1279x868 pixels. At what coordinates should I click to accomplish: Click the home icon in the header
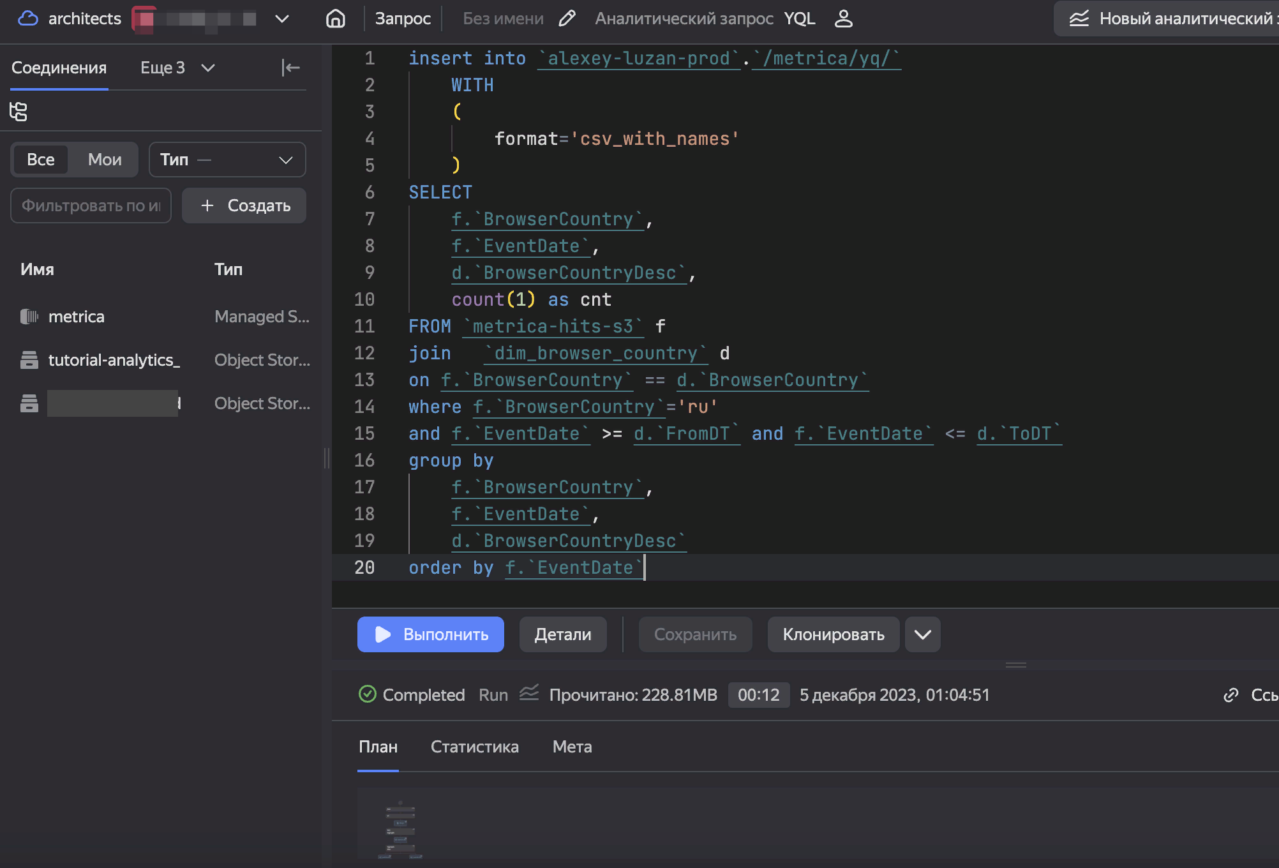[x=335, y=19]
